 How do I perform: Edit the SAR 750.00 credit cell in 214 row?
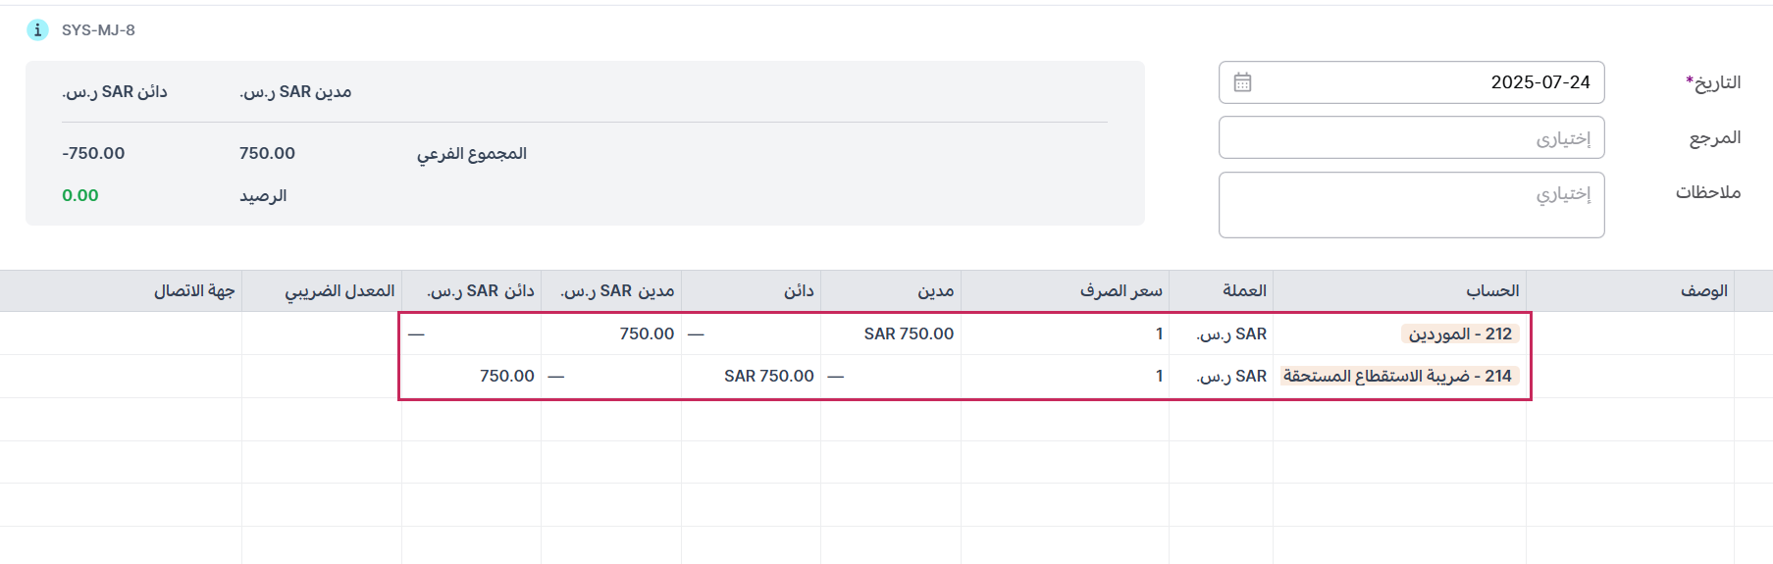[768, 377]
